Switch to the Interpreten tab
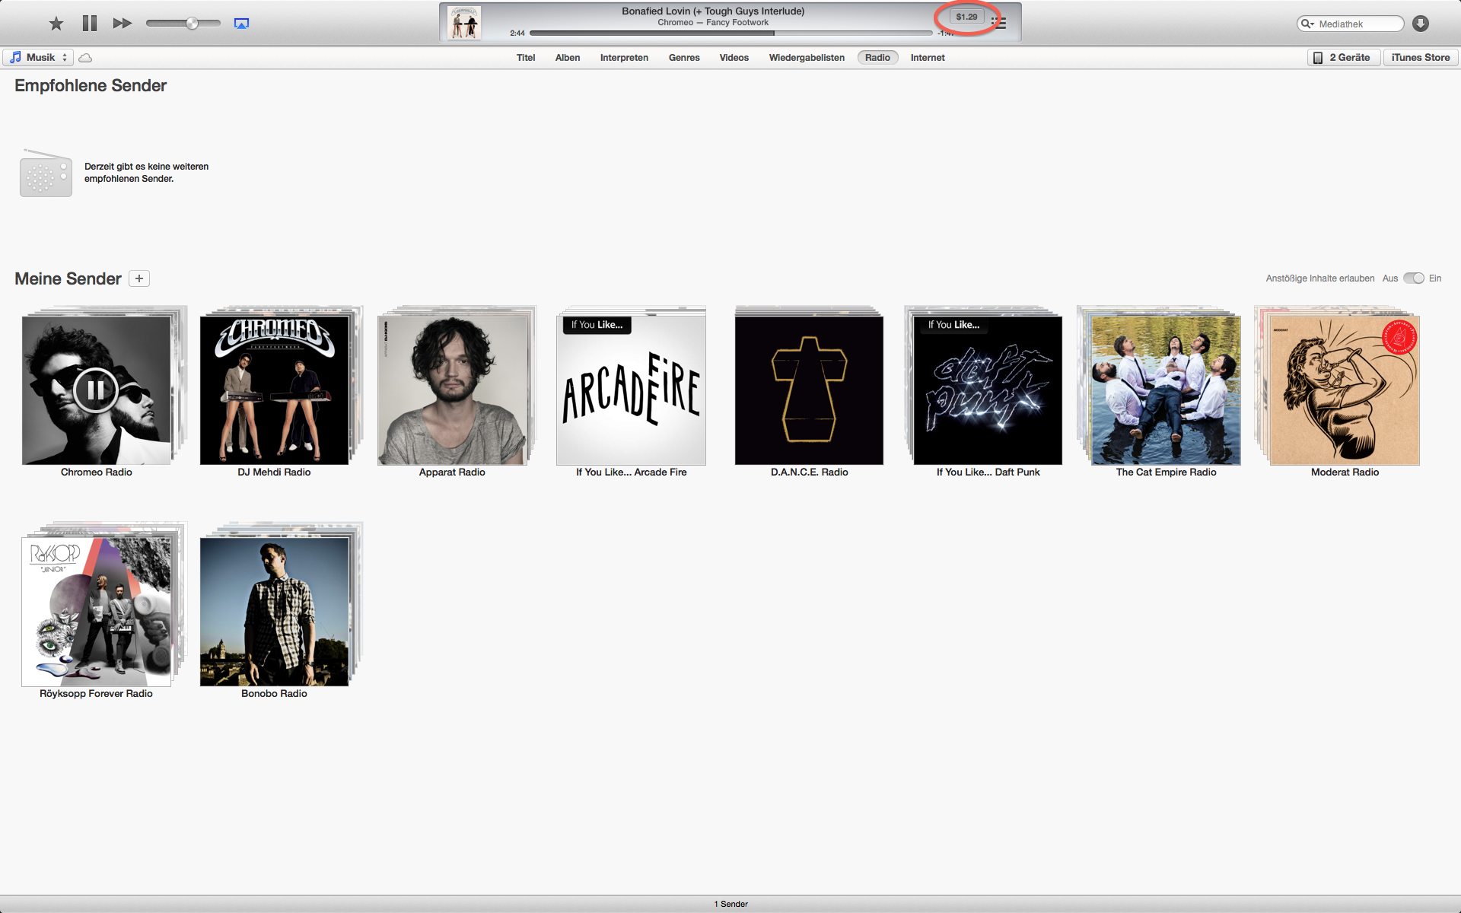 click(x=624, y=58)
